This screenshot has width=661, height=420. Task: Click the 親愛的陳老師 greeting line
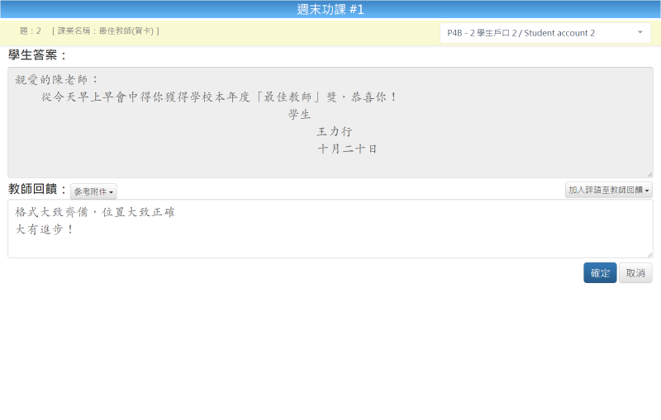57,80
